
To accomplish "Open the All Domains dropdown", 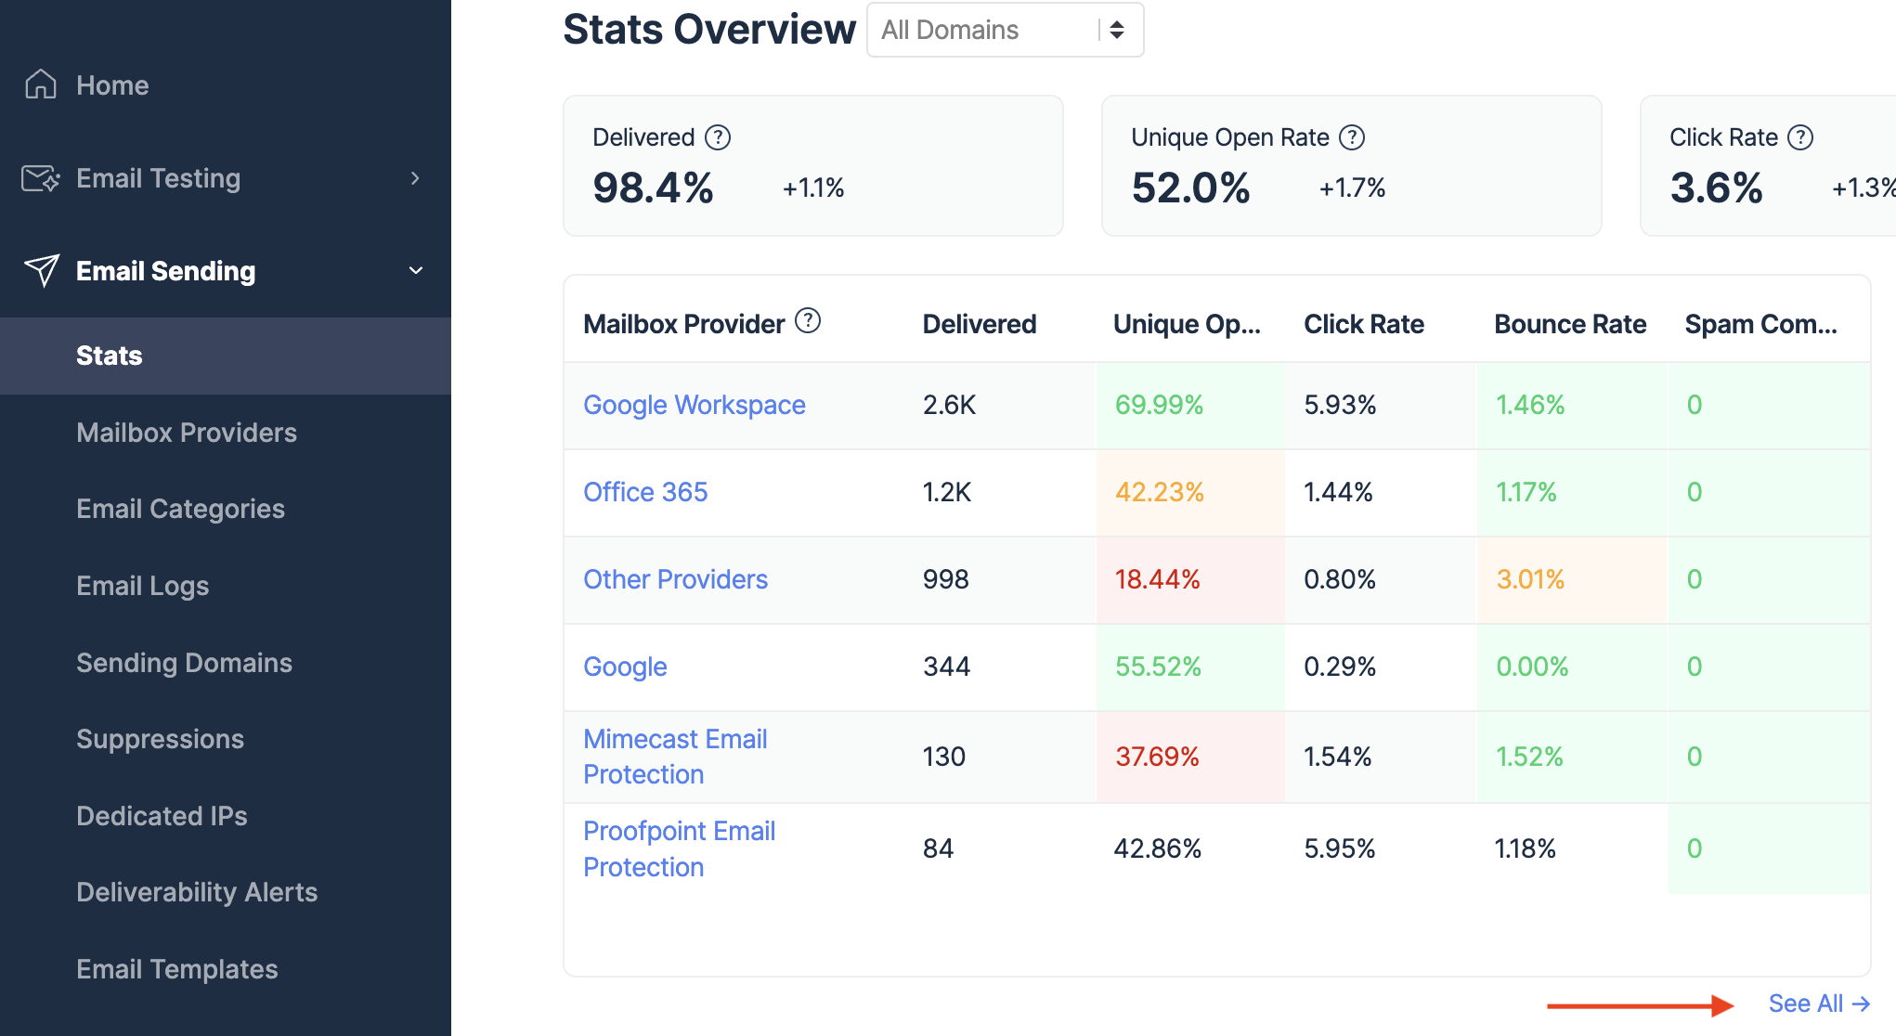I will [x=1004, y=30].
